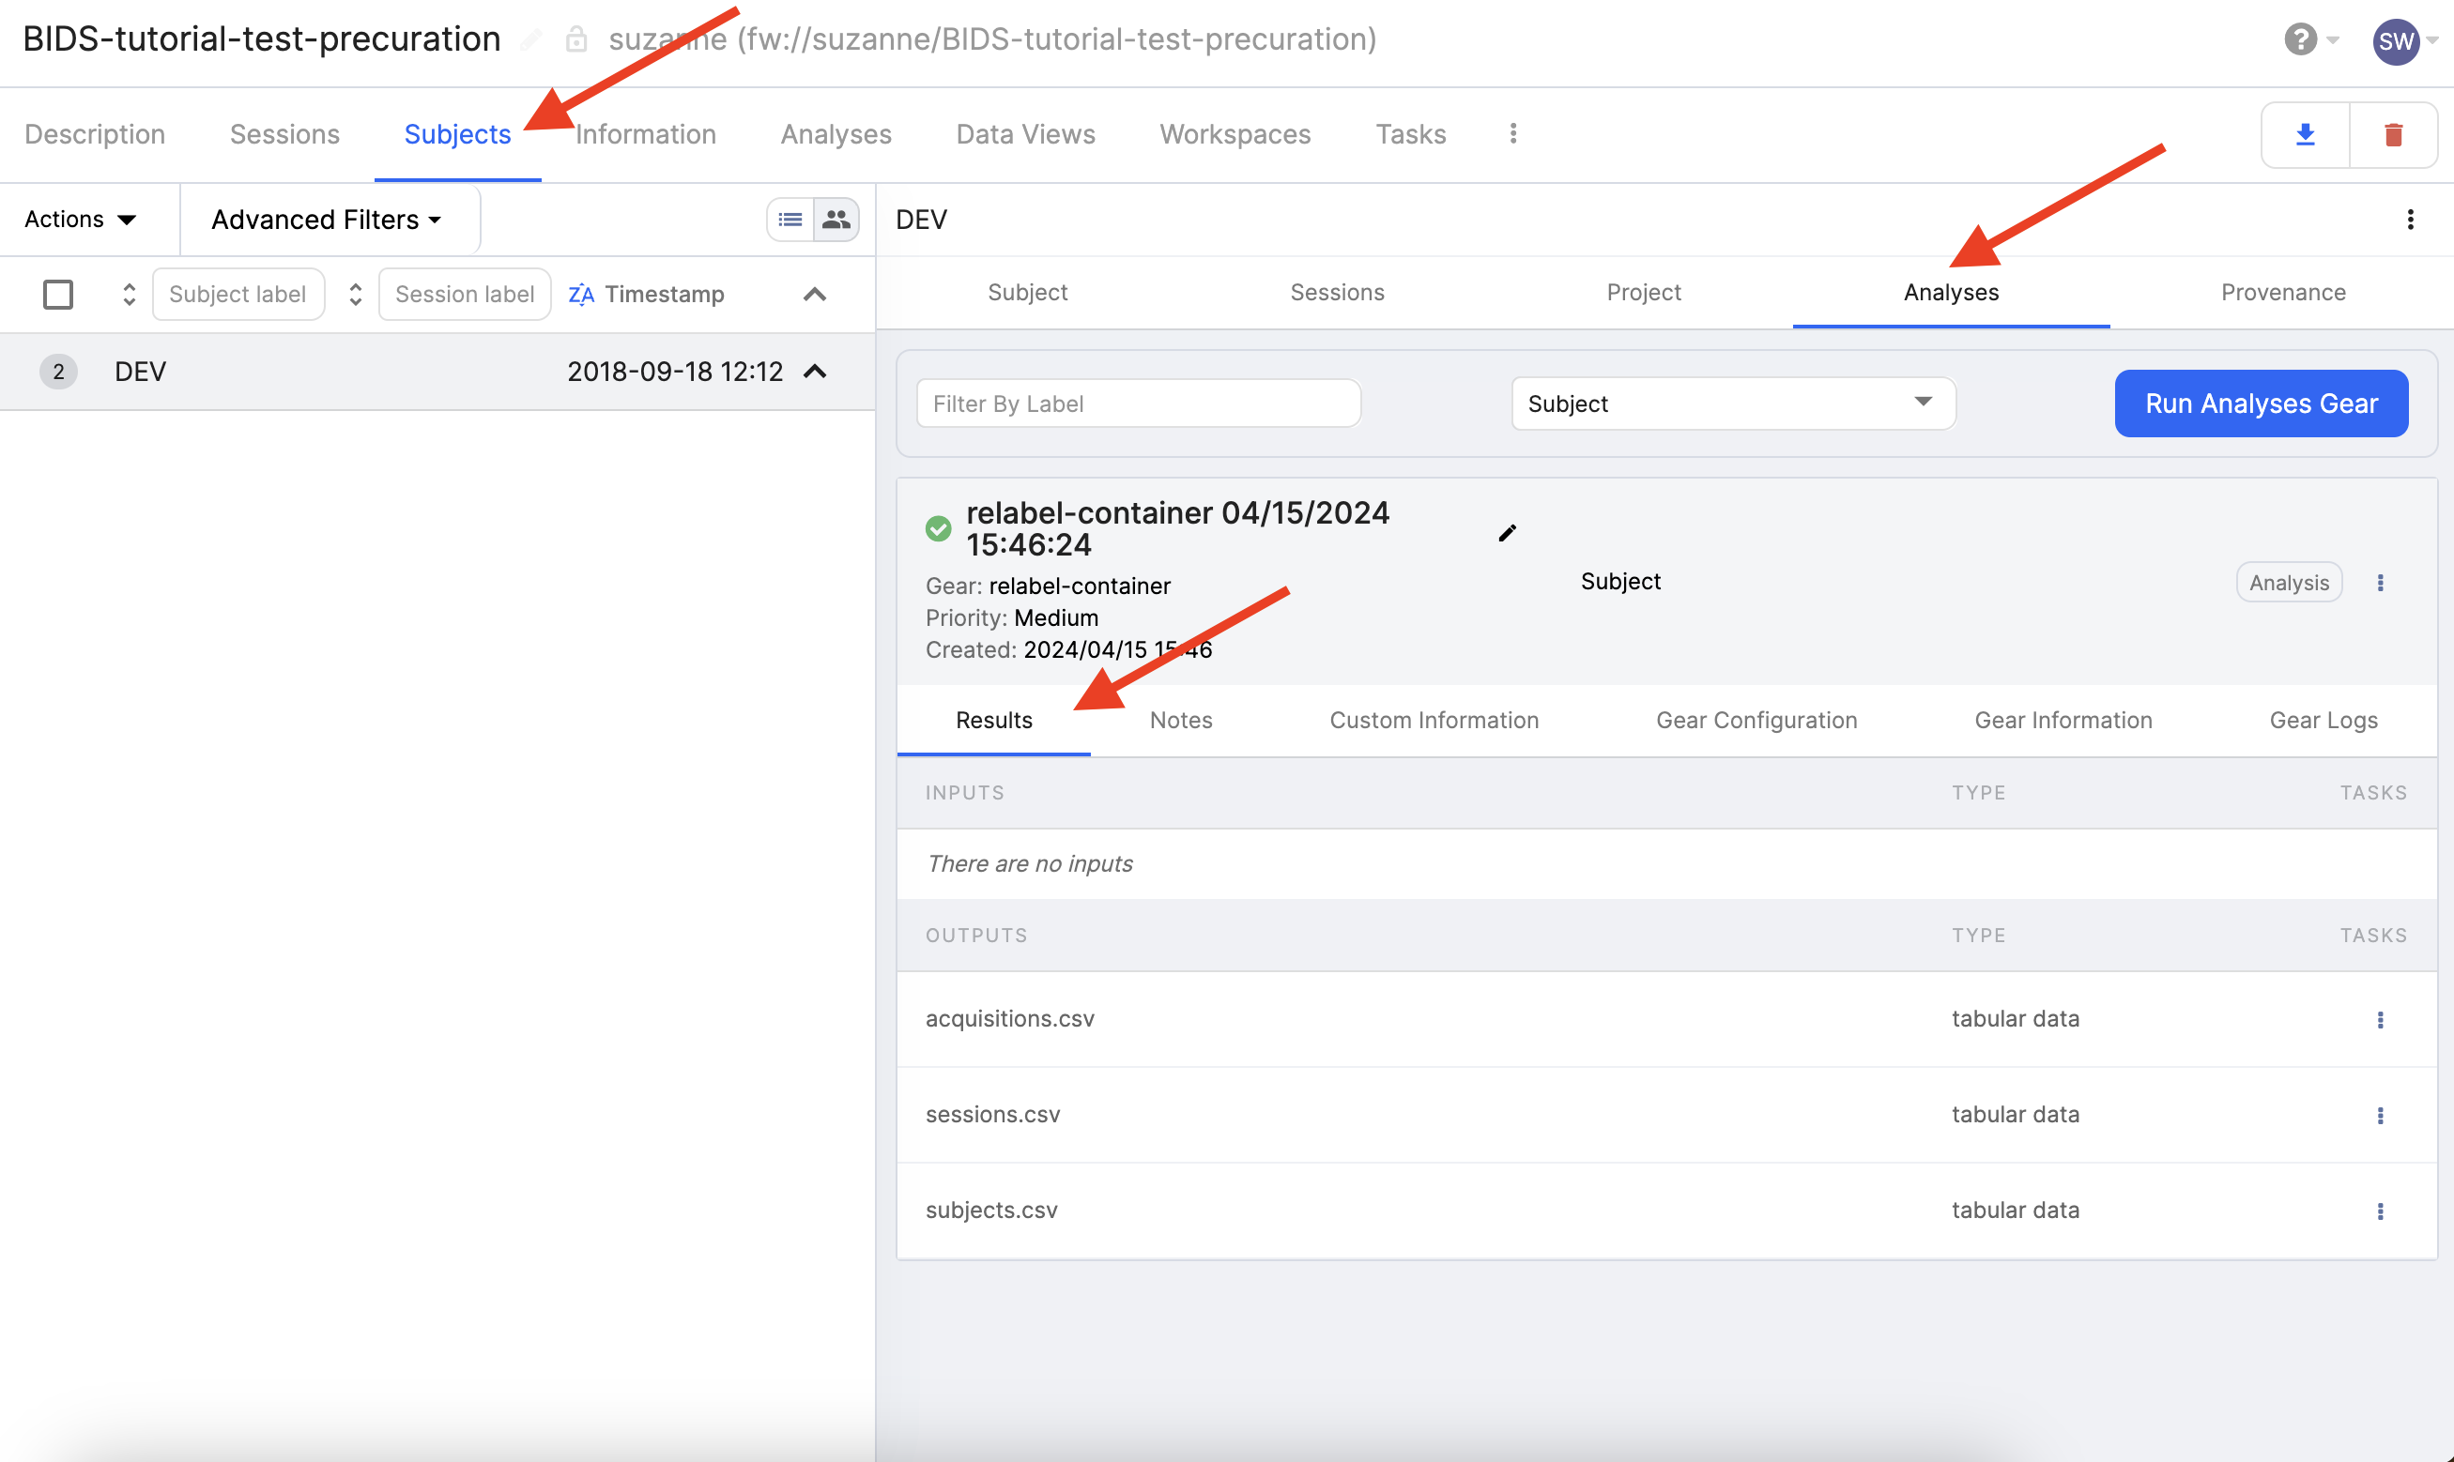
Task: Open more tabs three-dot menu
Action: click(x=1512, y=133)
